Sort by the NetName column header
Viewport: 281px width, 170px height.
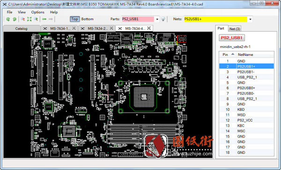tap(255, 55)
